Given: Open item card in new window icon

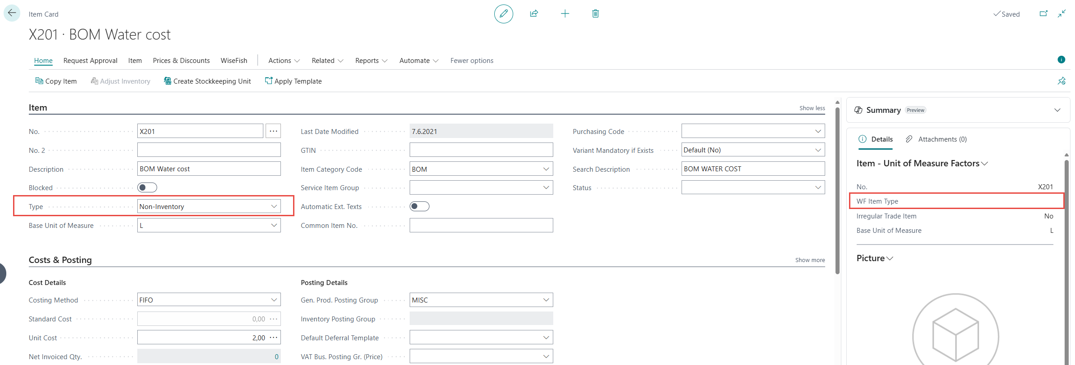Looking at the screenshot, I should pyautogui.click(x=1043, y=14).
